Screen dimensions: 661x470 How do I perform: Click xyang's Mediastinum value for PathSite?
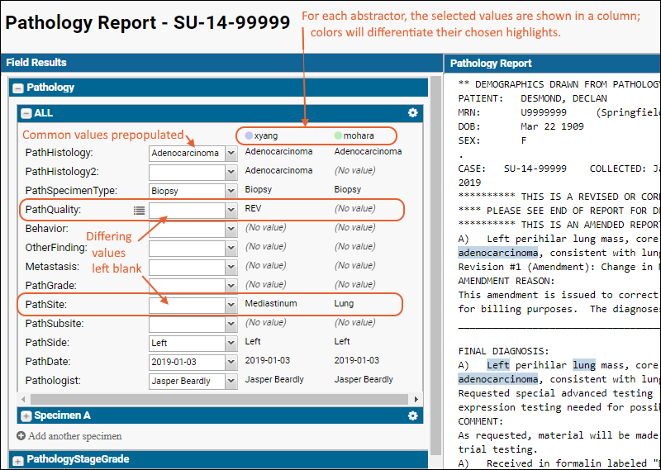[x=270, y=304]
